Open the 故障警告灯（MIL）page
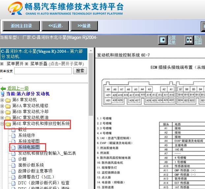Image resolution: width=205 pixels, height=189 pixels. tap(36, 177)
